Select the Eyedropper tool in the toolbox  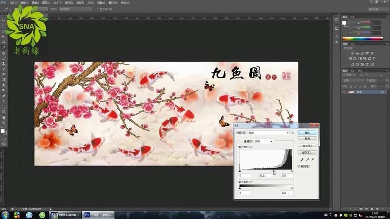pyautogui.click(x=4, y=47)
